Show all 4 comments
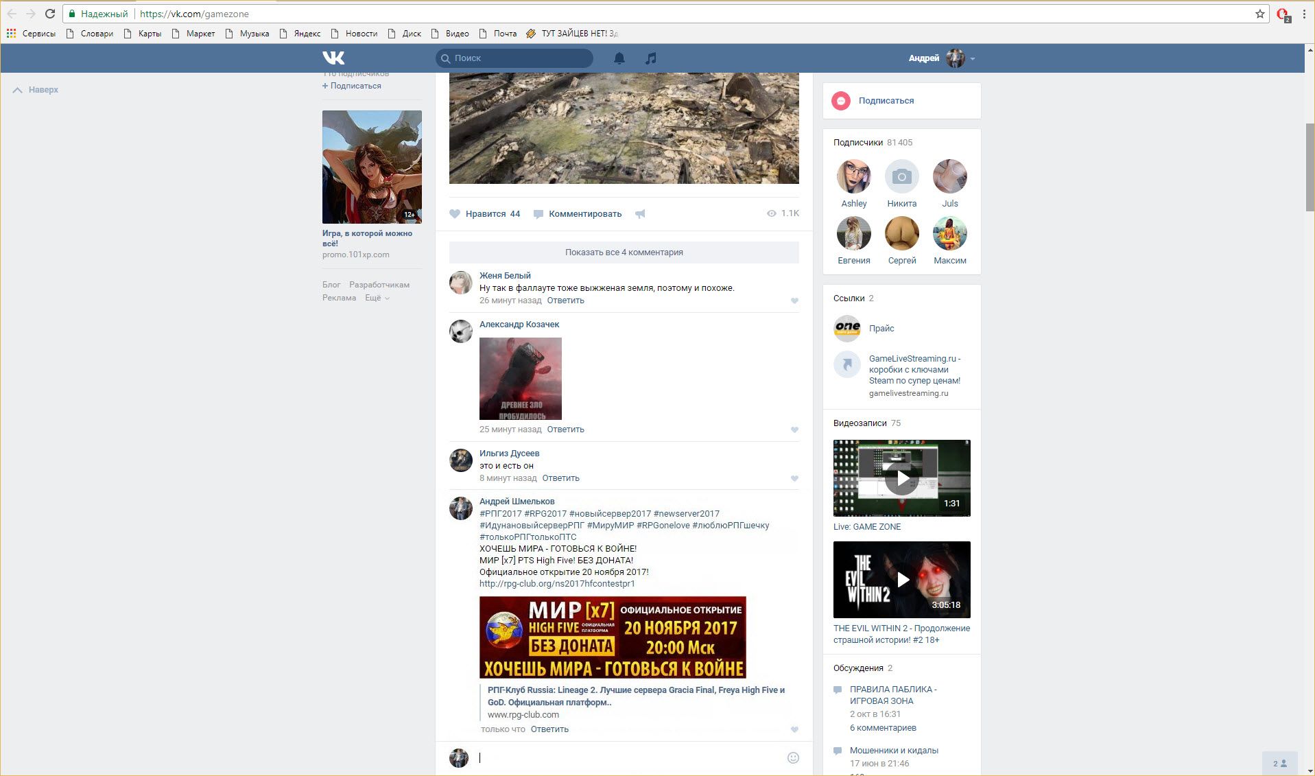This screenshot has height=776, width=1315. [624, 252]
